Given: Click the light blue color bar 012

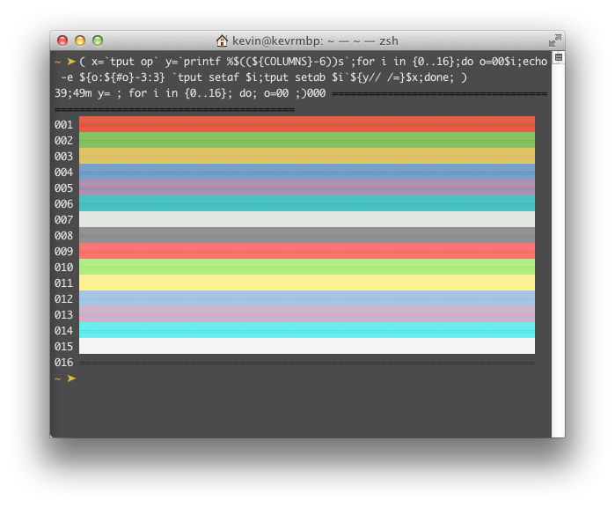Looking at the screenshot, I should tap(307, 298).
